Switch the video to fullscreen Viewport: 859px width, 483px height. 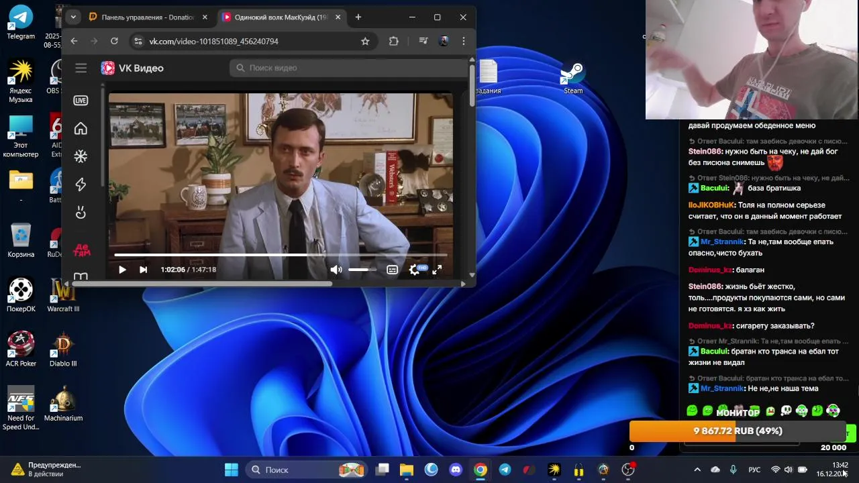click(437, 270)
